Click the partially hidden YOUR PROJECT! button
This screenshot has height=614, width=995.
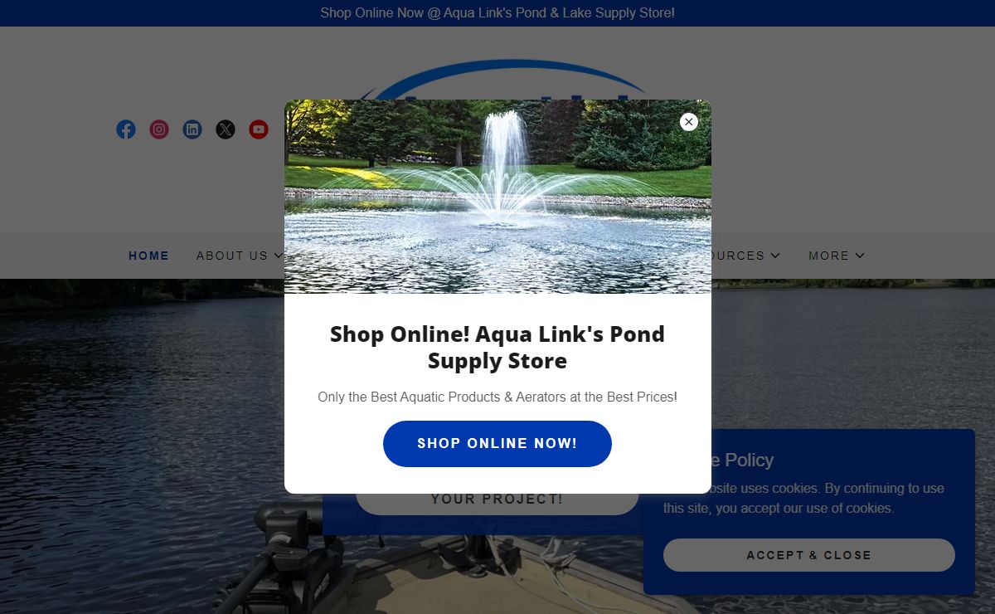point(498,500)
